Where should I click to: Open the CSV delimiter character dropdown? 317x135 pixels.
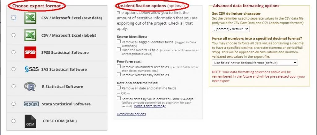(x=231, y=29)
